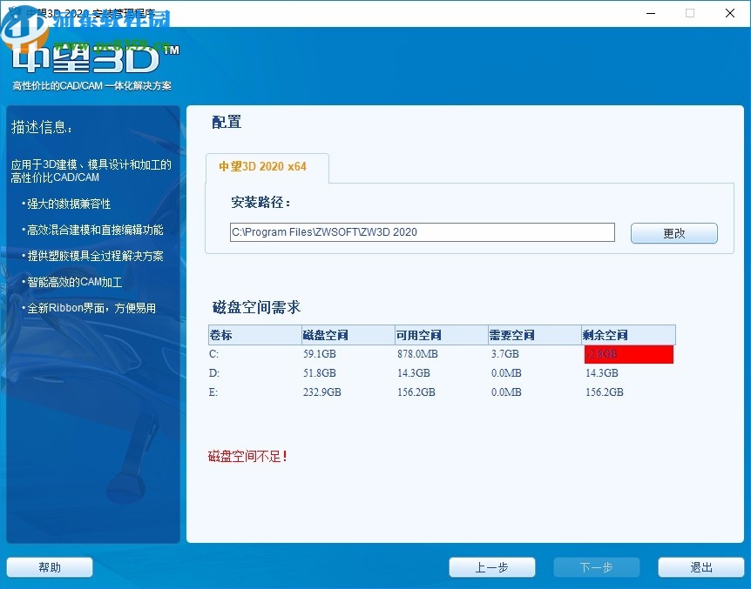Click the 配置 heading
The image size is (751, 589).
227,123
